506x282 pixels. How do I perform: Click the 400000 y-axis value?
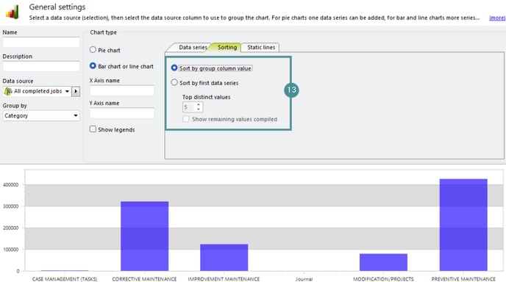pyautogui.click(x=10, y=184)
